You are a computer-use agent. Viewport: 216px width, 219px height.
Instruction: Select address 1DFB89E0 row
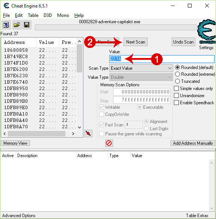(39, 108)
